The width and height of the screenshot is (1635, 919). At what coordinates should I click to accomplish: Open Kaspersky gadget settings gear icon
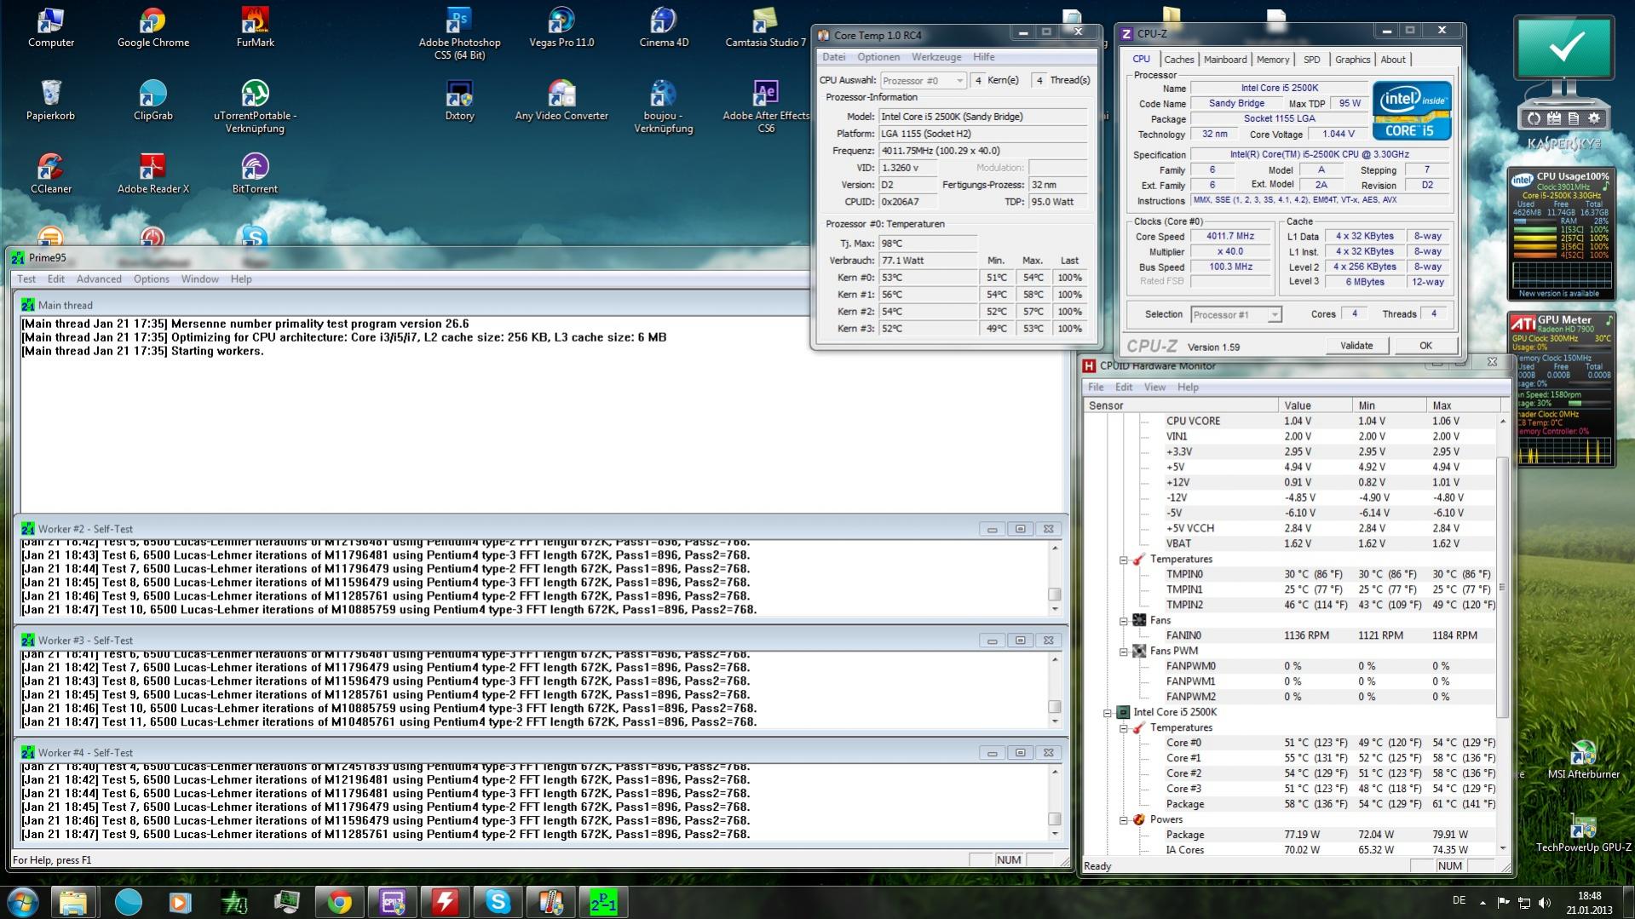(1594, 118)
